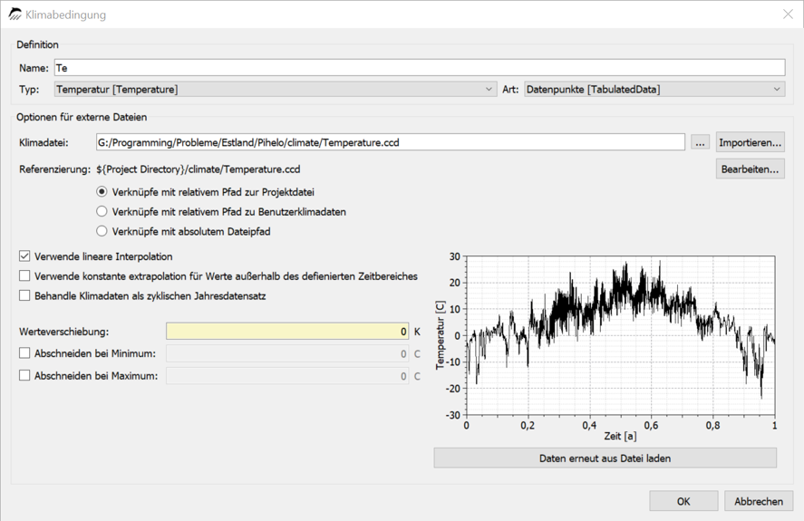Click the 'Werteverschiebung:' label

64,332
